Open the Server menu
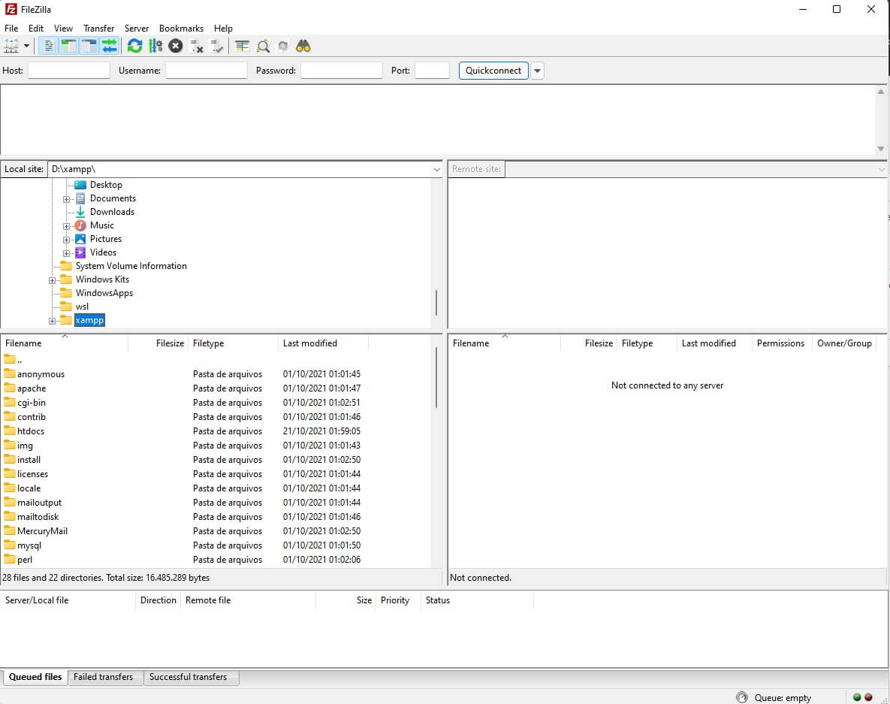 136,29
